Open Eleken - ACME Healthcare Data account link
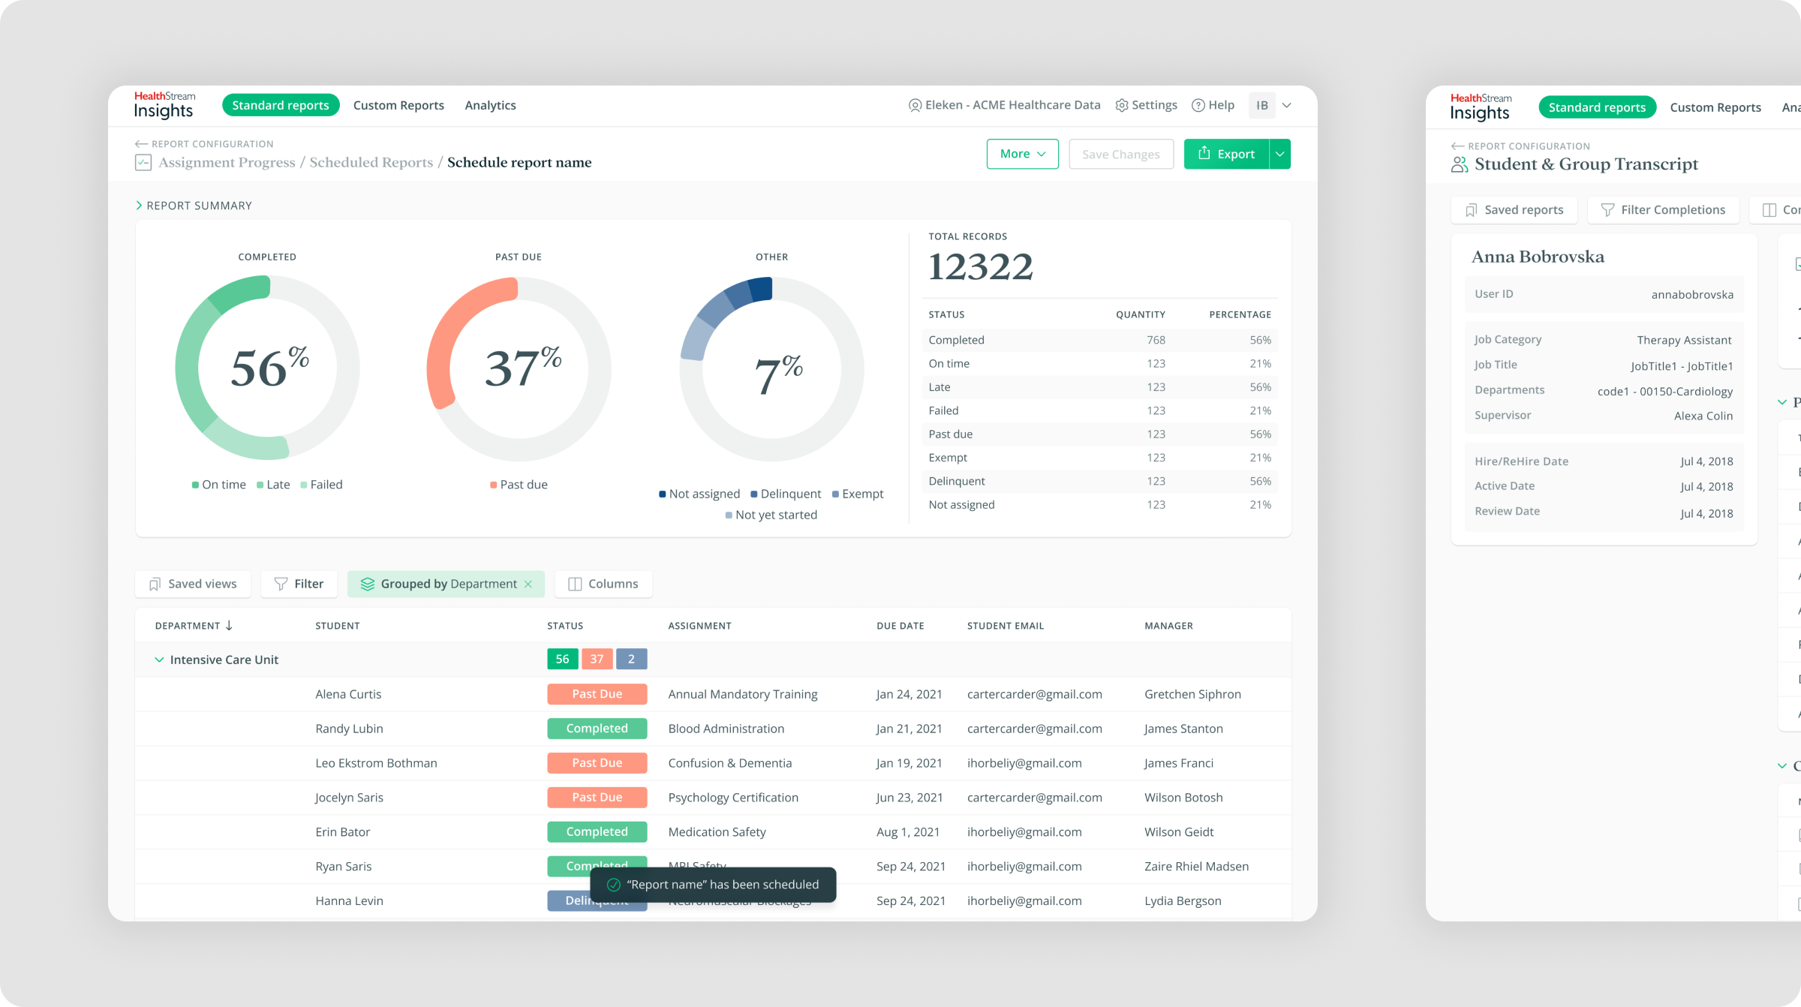The height and width of the screenshot is (1007, 1801). [1005, 105]
